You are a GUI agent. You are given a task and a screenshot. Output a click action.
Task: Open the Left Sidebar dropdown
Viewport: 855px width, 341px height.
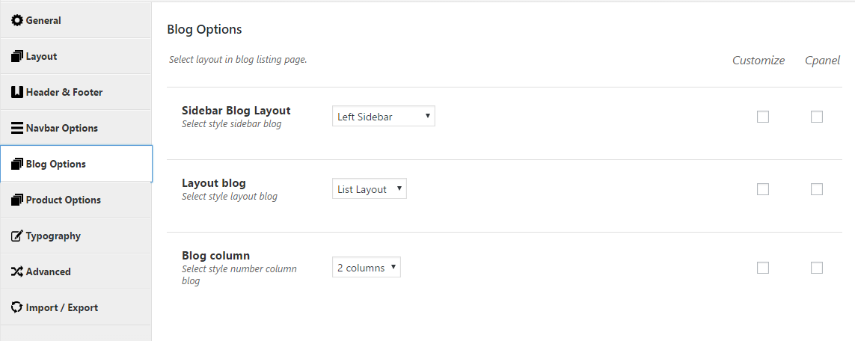pos(383,116)
